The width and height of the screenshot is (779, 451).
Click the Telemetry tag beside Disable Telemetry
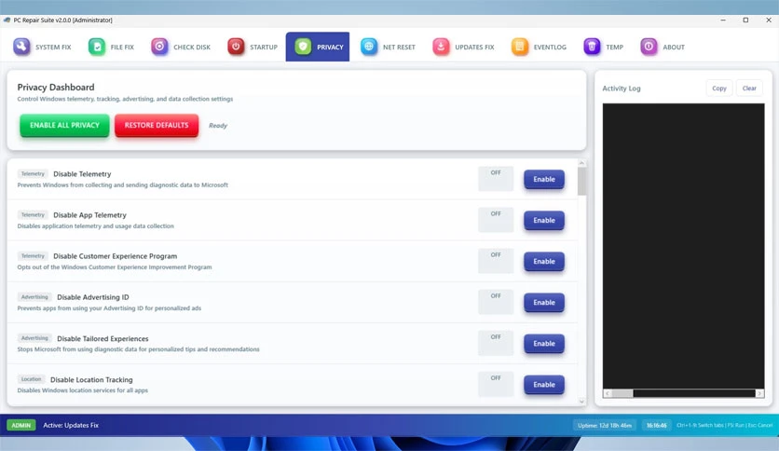pyautogui.click(x=33, y=174)
